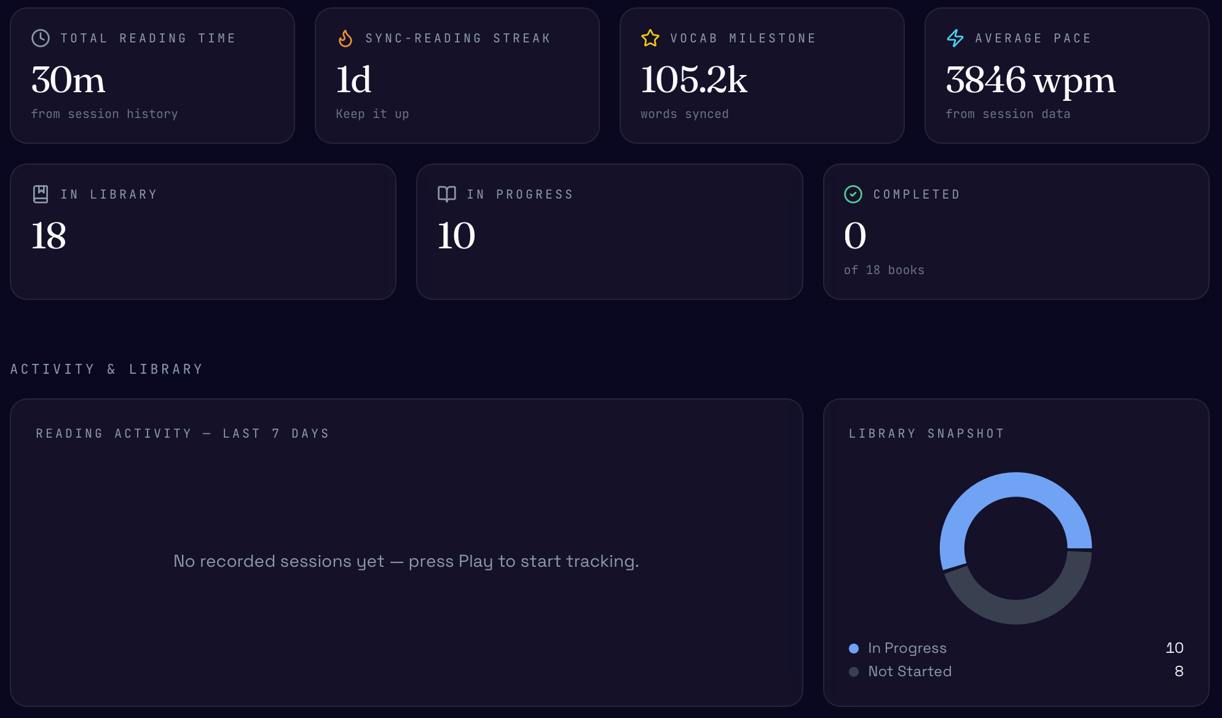Click the bookmark book icon for In Library
Image resolution: width=1222 pixels, height=718 pixels.
click(41, 194)
